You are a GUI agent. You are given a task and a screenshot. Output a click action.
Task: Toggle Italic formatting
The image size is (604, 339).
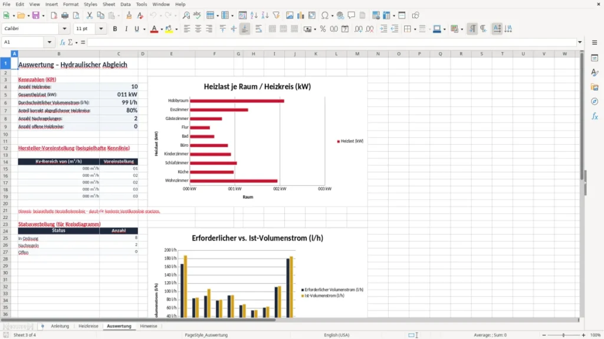pos(126,29)
